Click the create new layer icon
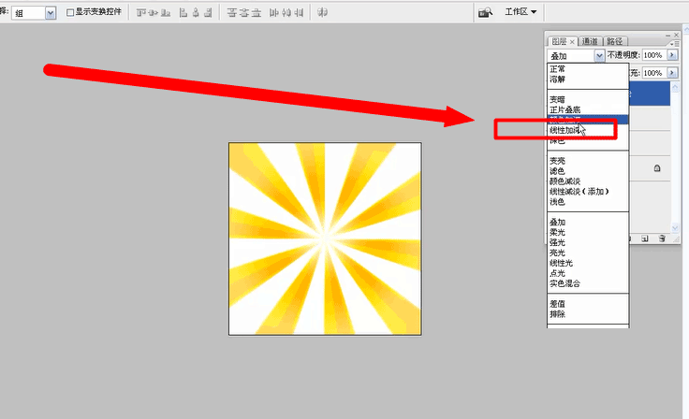 point(645,238)
